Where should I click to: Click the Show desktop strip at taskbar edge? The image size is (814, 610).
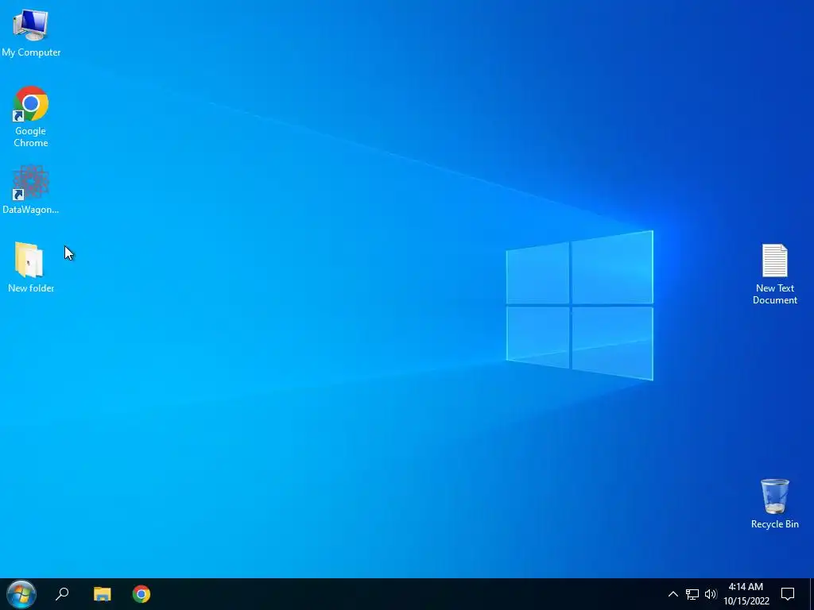812,594
